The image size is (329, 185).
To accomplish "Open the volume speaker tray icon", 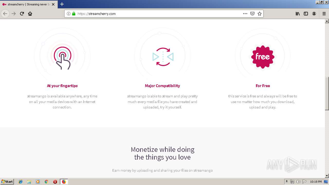I will point(298,182).
